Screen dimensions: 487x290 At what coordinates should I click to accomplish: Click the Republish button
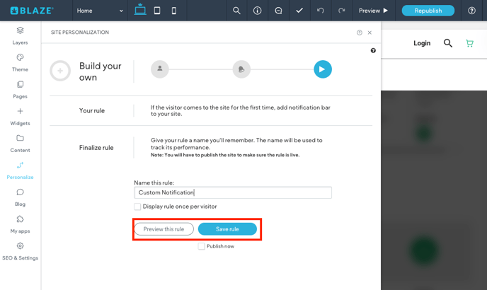click(428, 11)
